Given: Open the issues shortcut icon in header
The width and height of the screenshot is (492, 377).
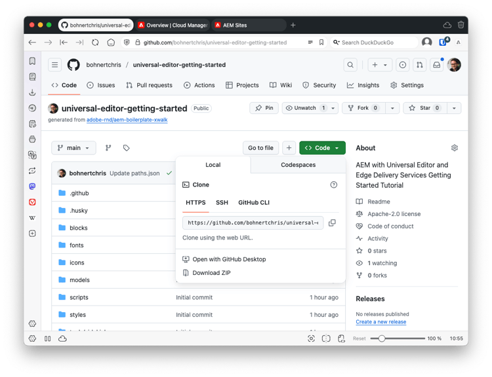Looking at the screenshot, I should click(403, 65).
